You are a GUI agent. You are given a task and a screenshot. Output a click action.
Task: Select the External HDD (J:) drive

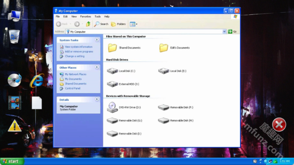[112, 84]
